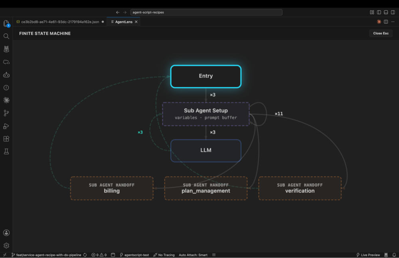
Task: Close the AgentLens tab
Action: tap(136, 22)
